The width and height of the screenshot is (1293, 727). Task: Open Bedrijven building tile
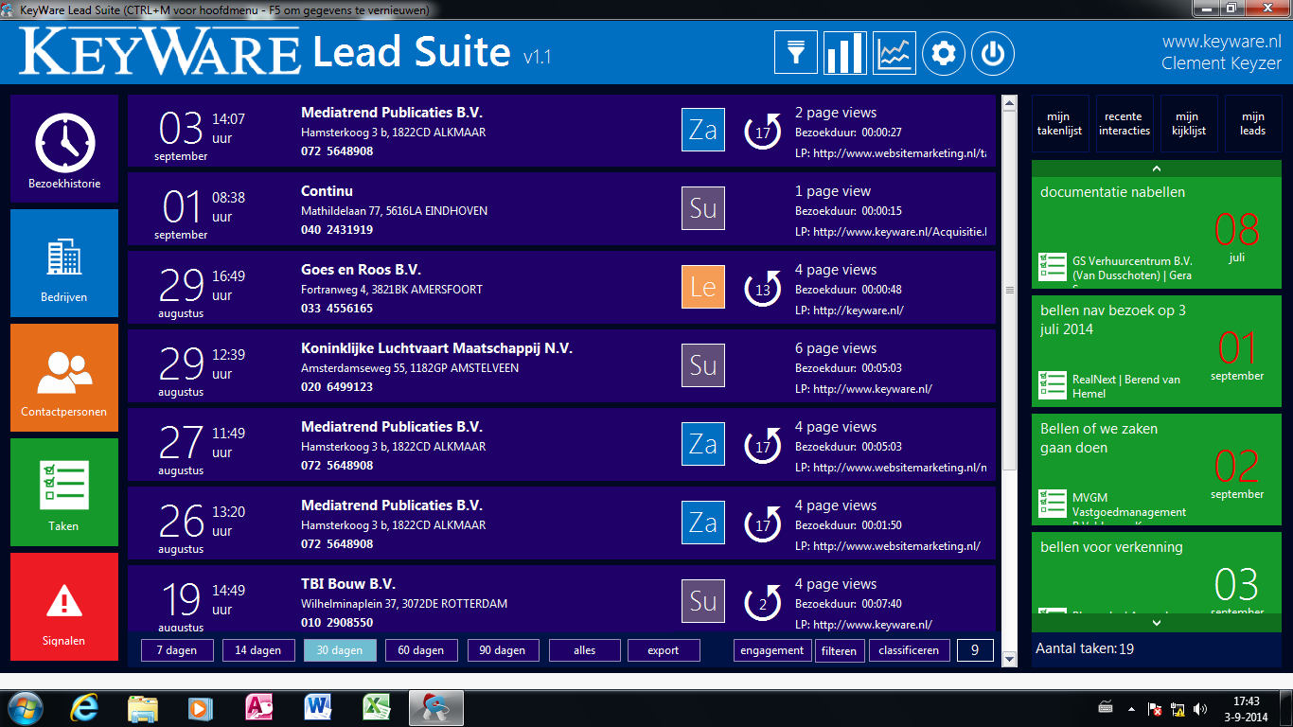click(x=64, y=263)
